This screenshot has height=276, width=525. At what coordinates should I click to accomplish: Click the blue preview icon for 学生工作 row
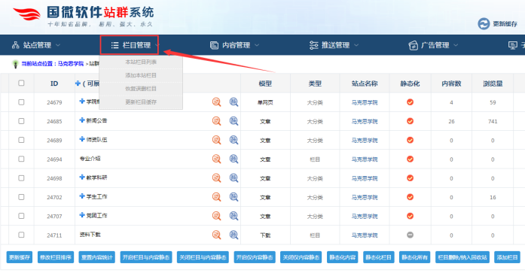(x=234, y=197)
